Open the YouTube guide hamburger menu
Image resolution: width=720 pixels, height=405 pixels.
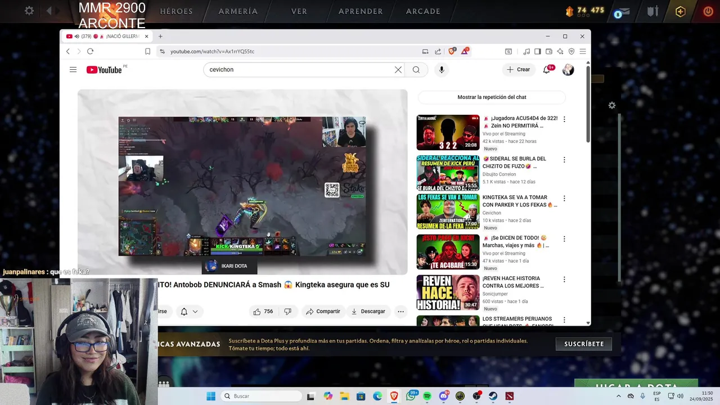click(x=73, y=70)
